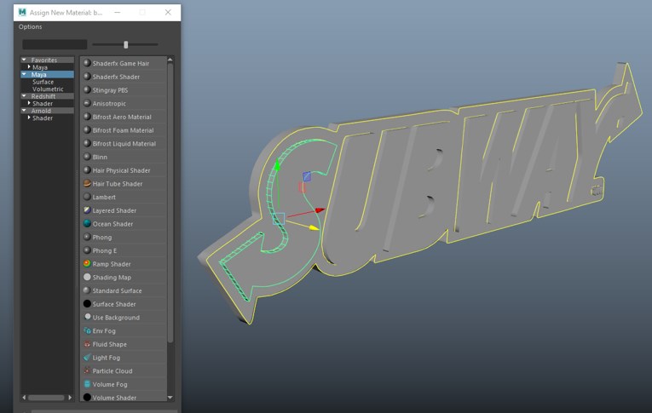Click the material list scroll up arrow
652x413 pixels.
pos(170,60)
